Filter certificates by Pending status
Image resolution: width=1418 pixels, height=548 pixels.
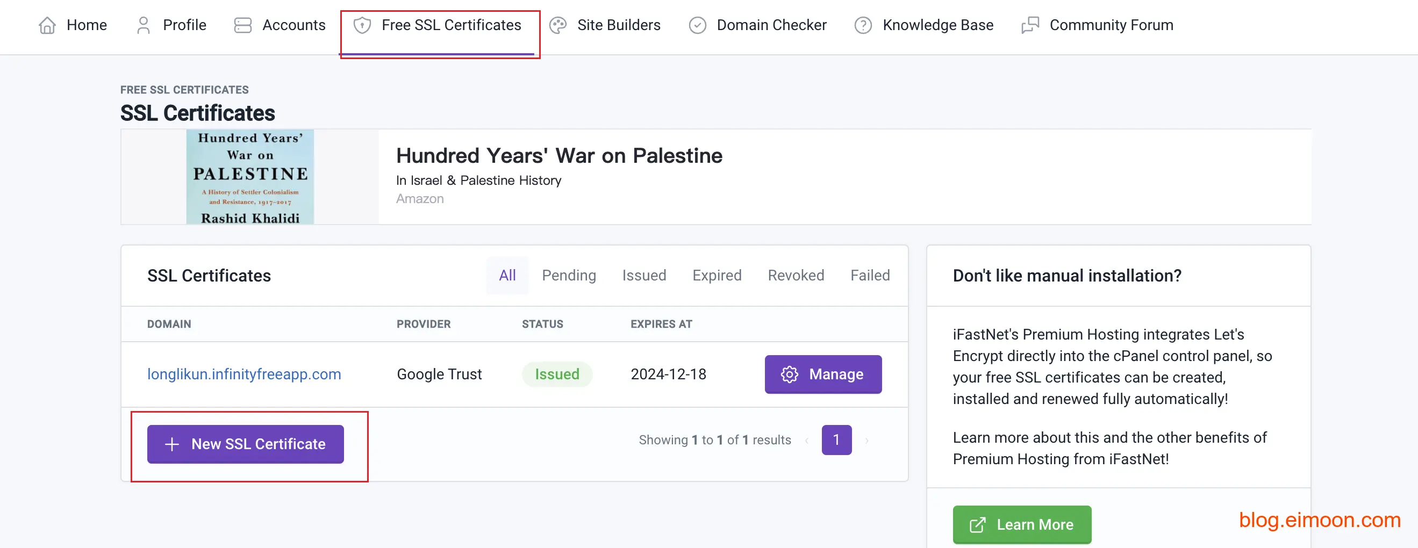click(568, 275)
